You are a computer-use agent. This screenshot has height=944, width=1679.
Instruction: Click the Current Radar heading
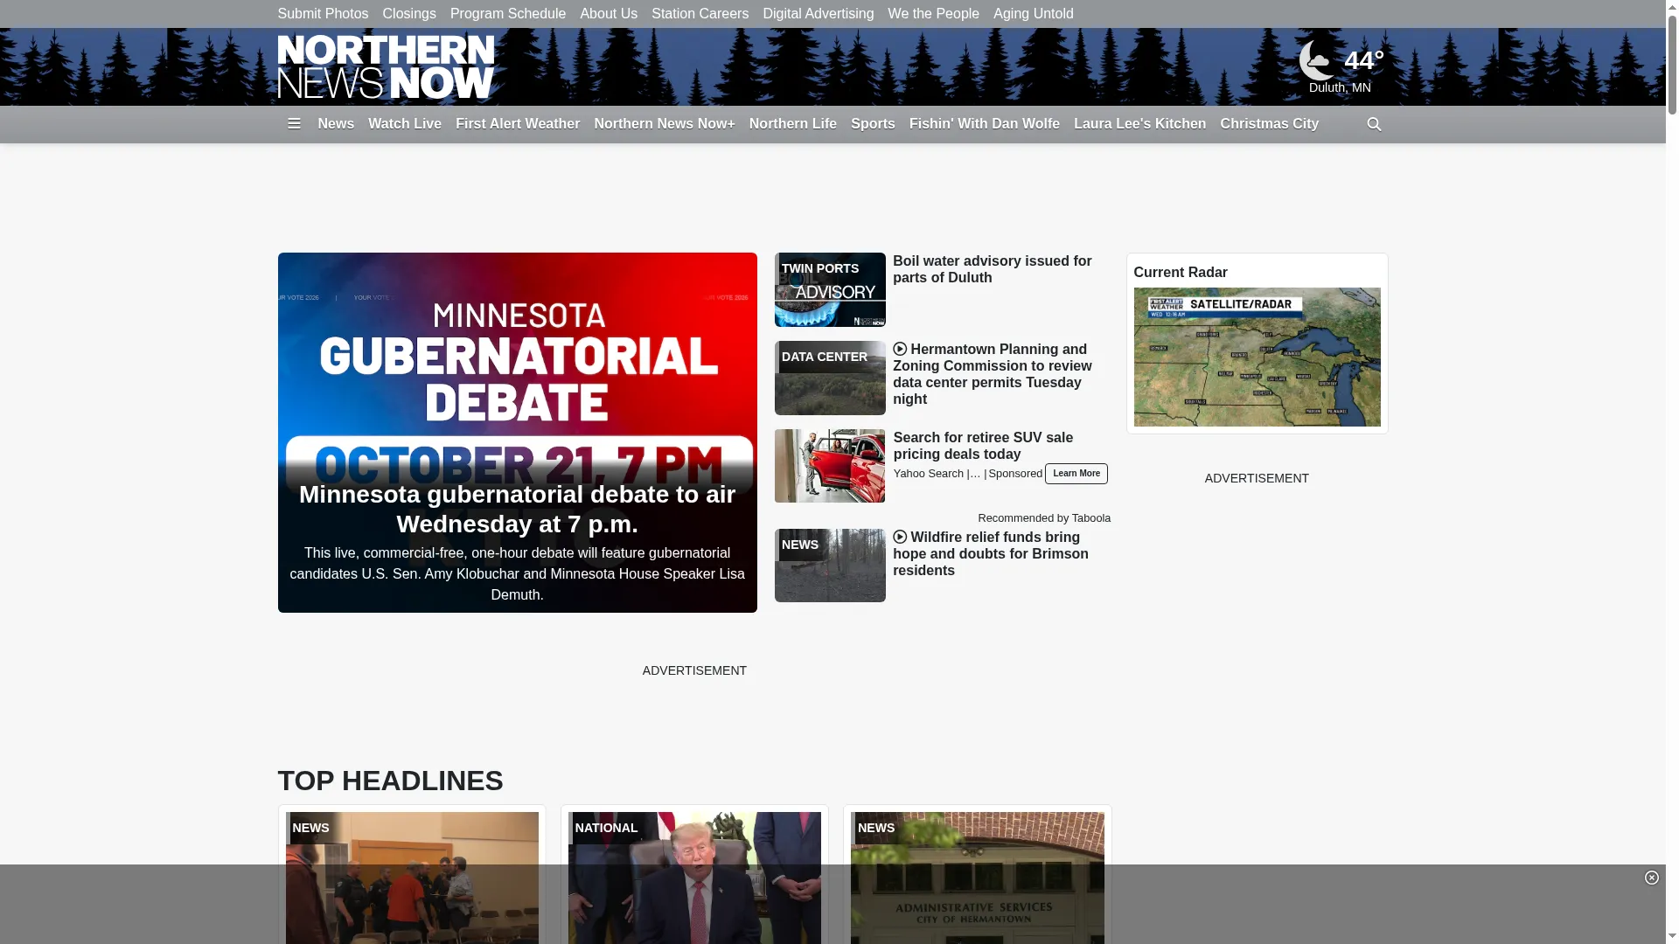click(x=1181, y=273)
